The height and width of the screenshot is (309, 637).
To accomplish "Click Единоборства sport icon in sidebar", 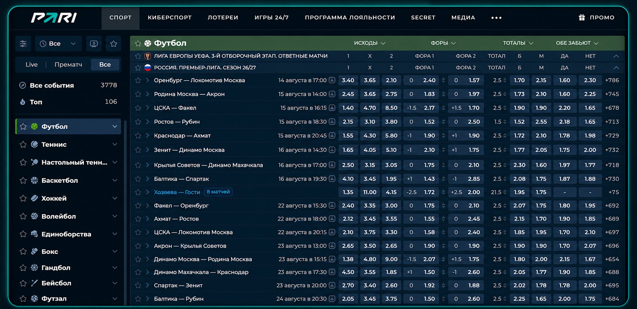I will [34, 234].
